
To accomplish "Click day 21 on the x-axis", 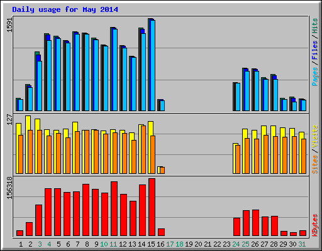I will pos(208,244).
